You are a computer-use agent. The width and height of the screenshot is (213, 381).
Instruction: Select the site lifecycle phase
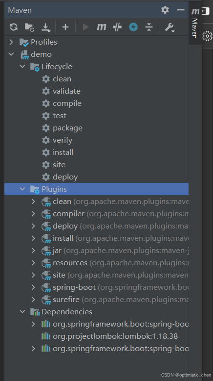tap(59, 164)
